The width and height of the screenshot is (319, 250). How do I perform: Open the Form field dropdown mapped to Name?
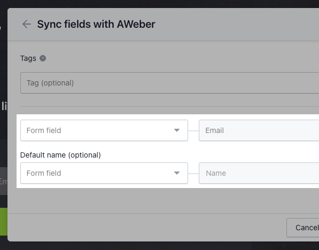tap(104, 173)
